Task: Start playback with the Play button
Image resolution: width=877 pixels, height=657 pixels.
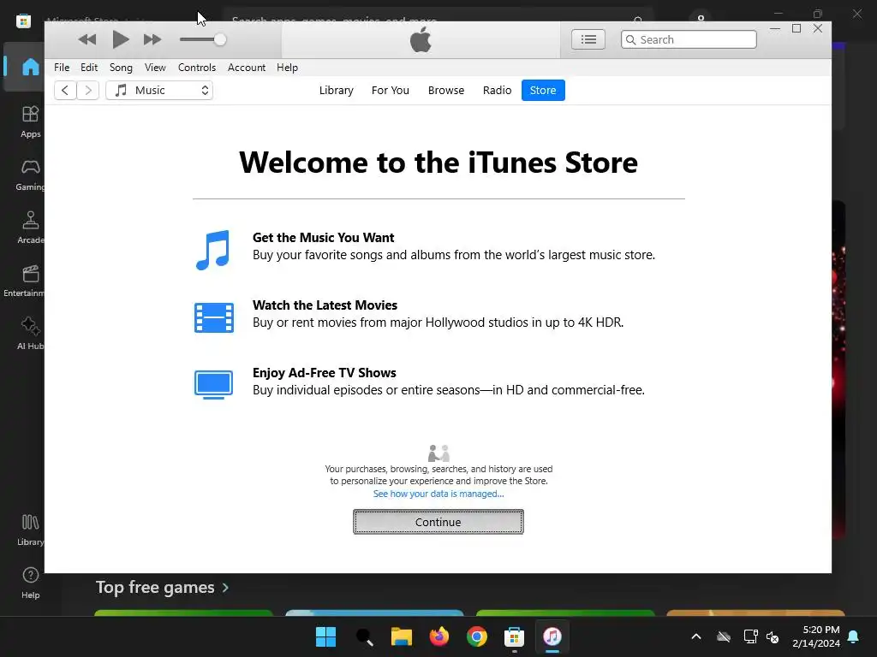Action: (x=120, y=39)
